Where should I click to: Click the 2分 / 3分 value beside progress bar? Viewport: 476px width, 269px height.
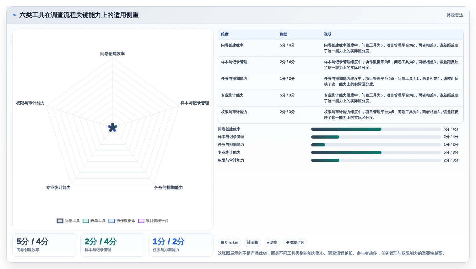point(451,160)
